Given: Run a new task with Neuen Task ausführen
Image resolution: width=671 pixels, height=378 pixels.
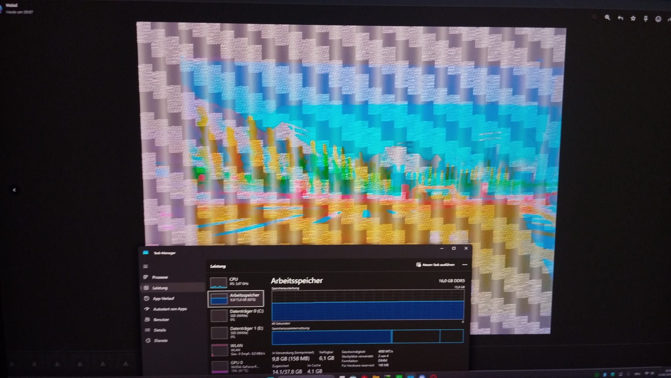Looking at the screenshot, I should [435, 265].
